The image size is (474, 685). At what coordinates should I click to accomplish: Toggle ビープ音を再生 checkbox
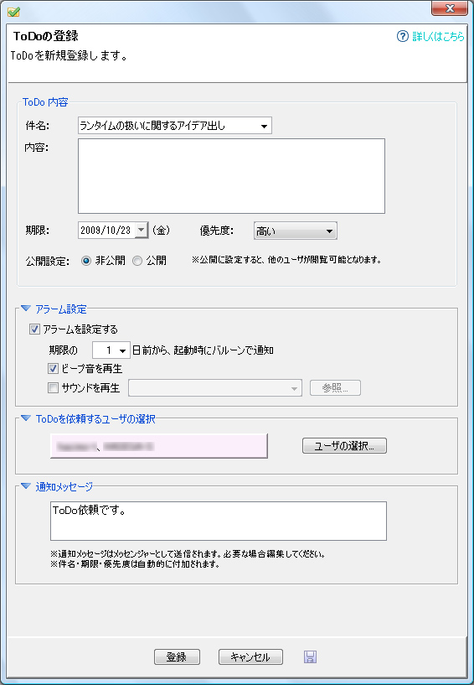(x=53, y=369)
